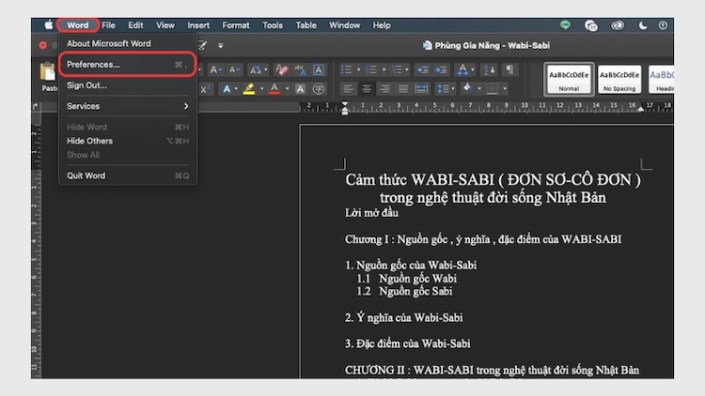705x396 pixels.
Task: Decrease paragraph indent
Action: point(421,69)
